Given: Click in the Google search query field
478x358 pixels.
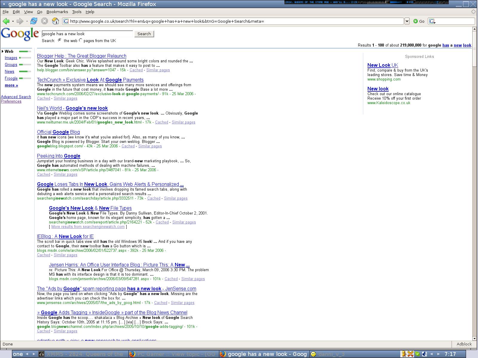Looking at the screenshot, I should (87, 34).
